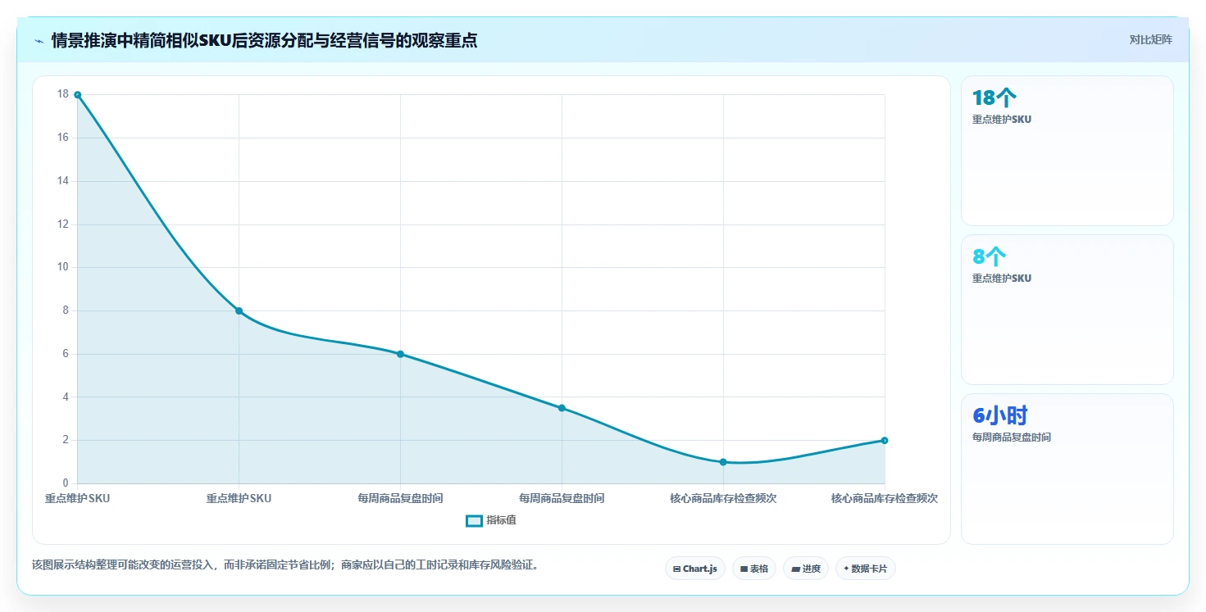Click the Chart.js tag
1206x612 pixels.
point(695,569)
